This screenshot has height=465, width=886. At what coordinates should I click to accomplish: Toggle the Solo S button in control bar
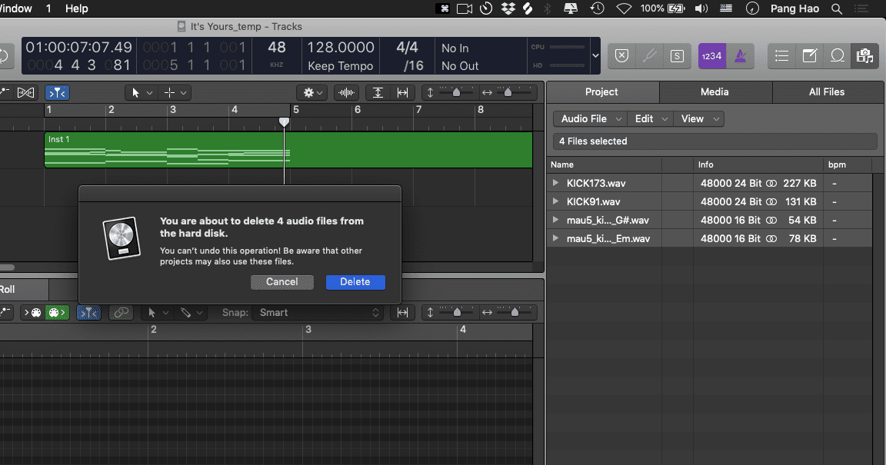(677, 55)
